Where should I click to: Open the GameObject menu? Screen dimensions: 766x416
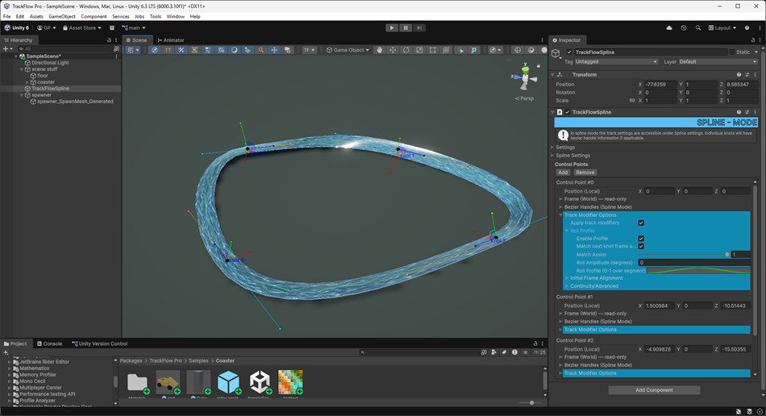click(61, 16)
